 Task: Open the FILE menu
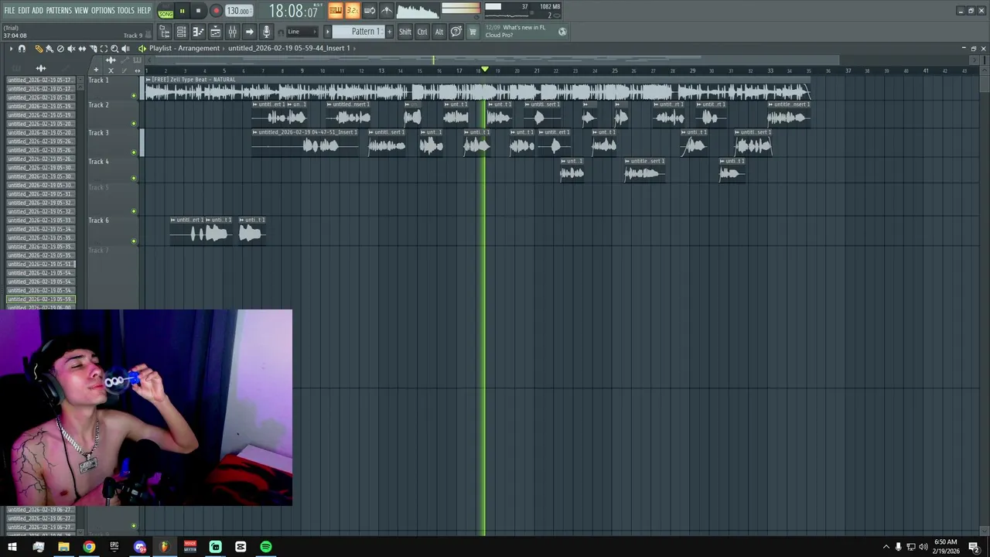(9, 10)
